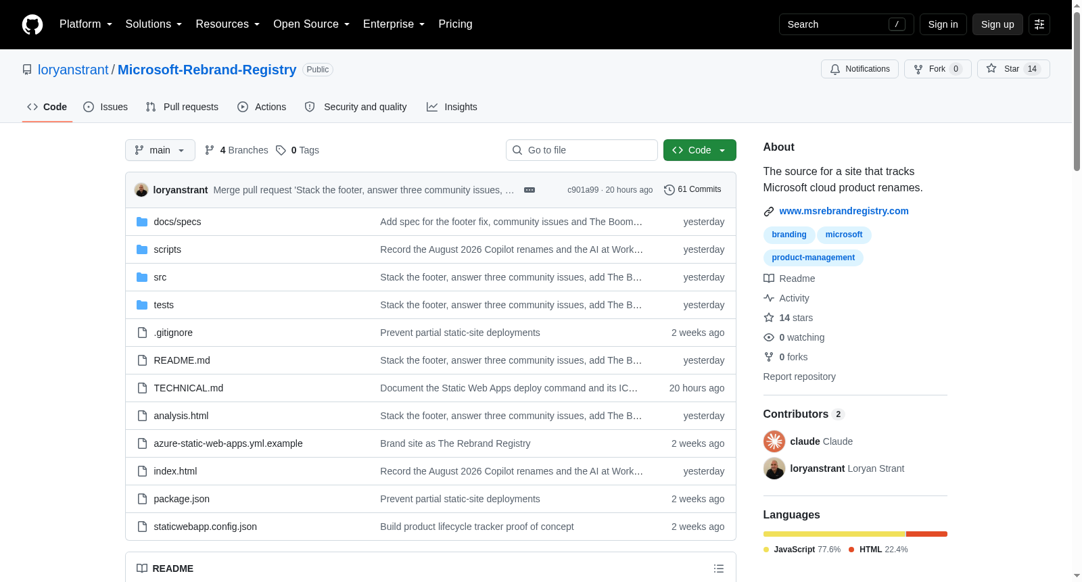Click the file icon beside index.html
The width and height of the screenshot is (1082, 582).
point(142,471)
